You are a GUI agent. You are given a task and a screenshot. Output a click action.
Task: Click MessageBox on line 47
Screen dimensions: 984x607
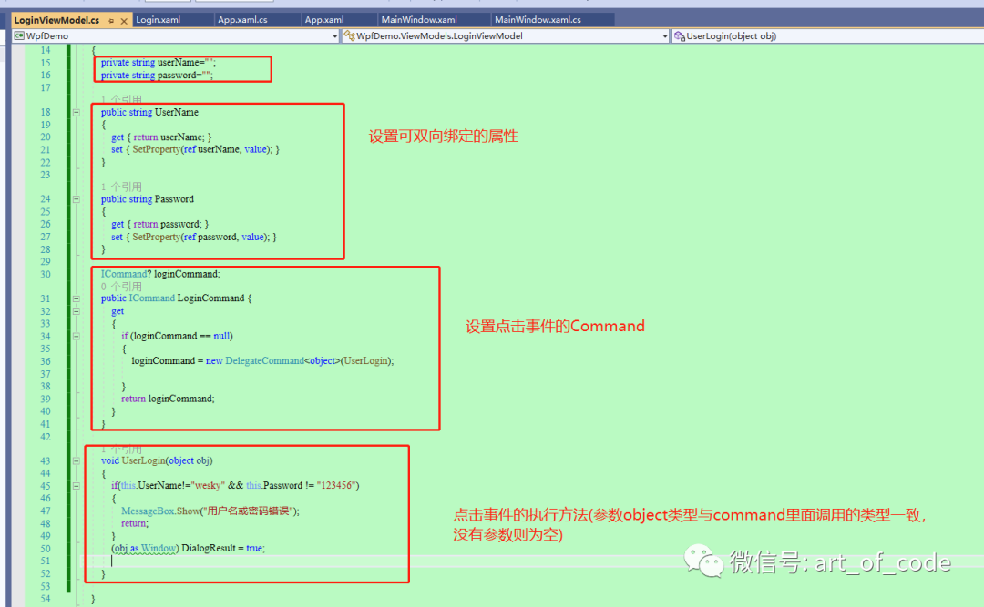(x=148, y=511)
